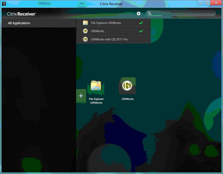Screen dimensions: 223x174
Task: Toggle the checkmark for File Explorer GiftWorks
Action: tap(141, 23)
